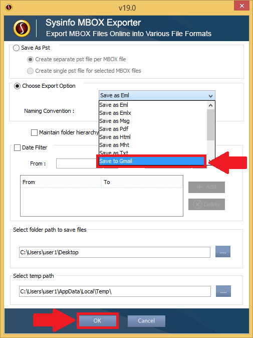
Task: Enable the Date Filter checkbox
Action: [x=17, y=147]
